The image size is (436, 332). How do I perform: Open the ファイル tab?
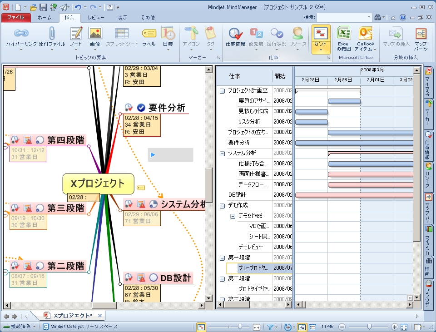(x=15, y=17)
